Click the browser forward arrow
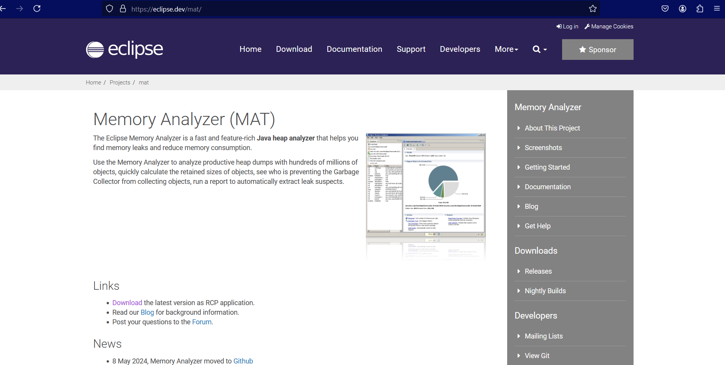 click(x=20, y=8)
